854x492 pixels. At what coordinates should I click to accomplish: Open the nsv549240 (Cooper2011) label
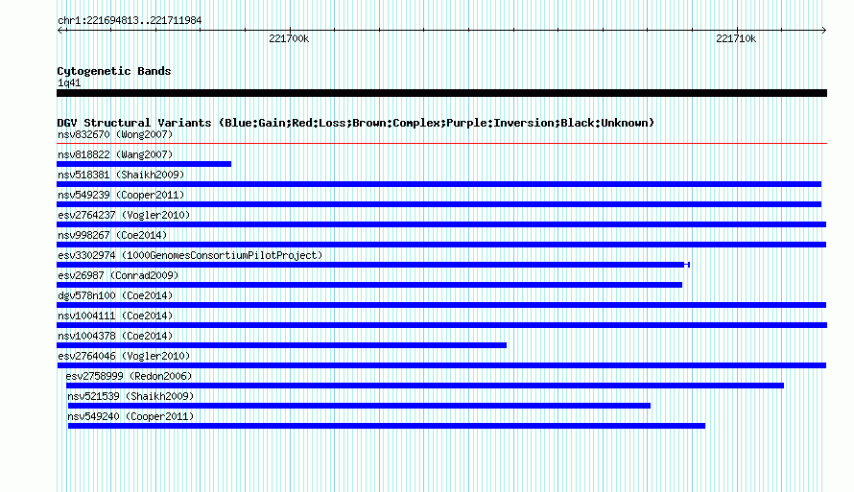[130, 416]
